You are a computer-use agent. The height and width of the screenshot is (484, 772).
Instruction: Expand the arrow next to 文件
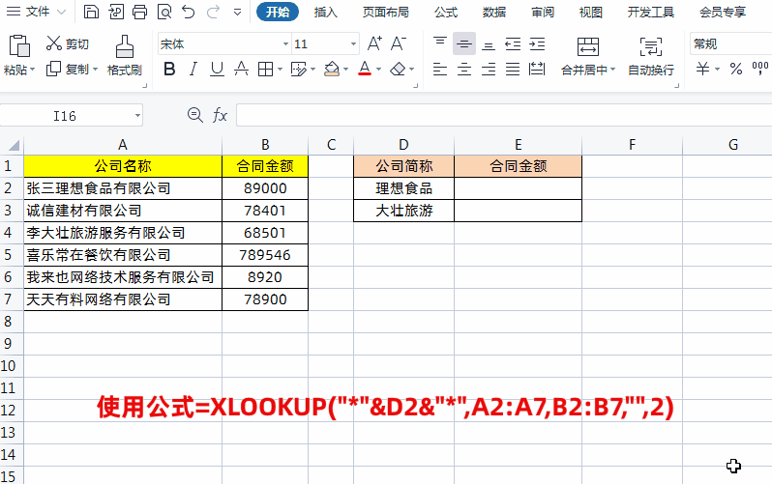pos(62,12)
